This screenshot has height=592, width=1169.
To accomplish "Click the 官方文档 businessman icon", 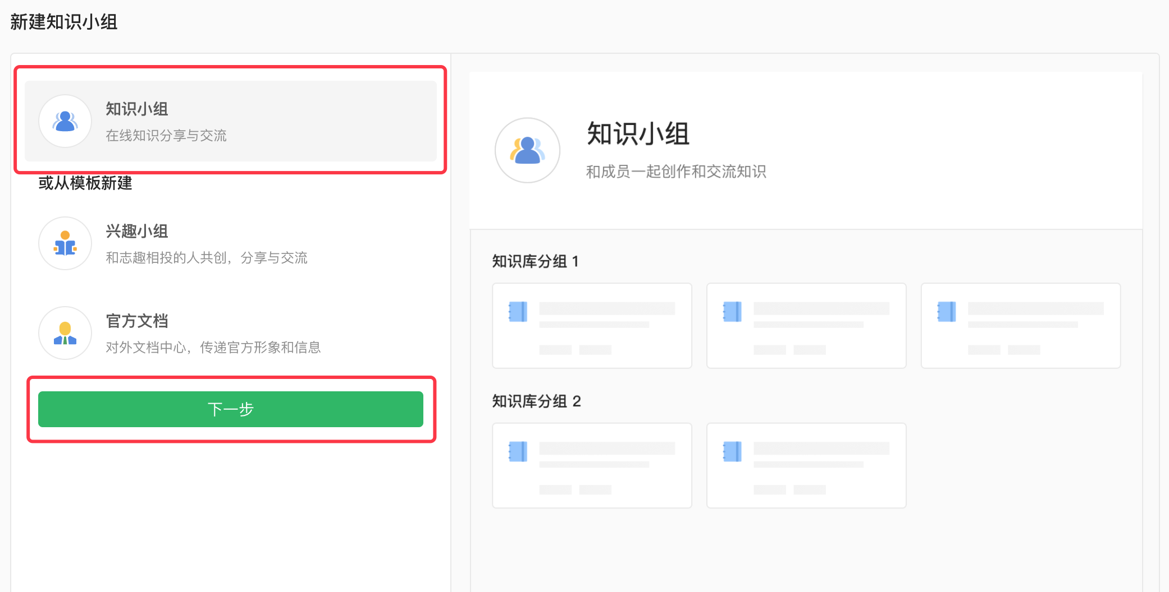I will [65, 333].
